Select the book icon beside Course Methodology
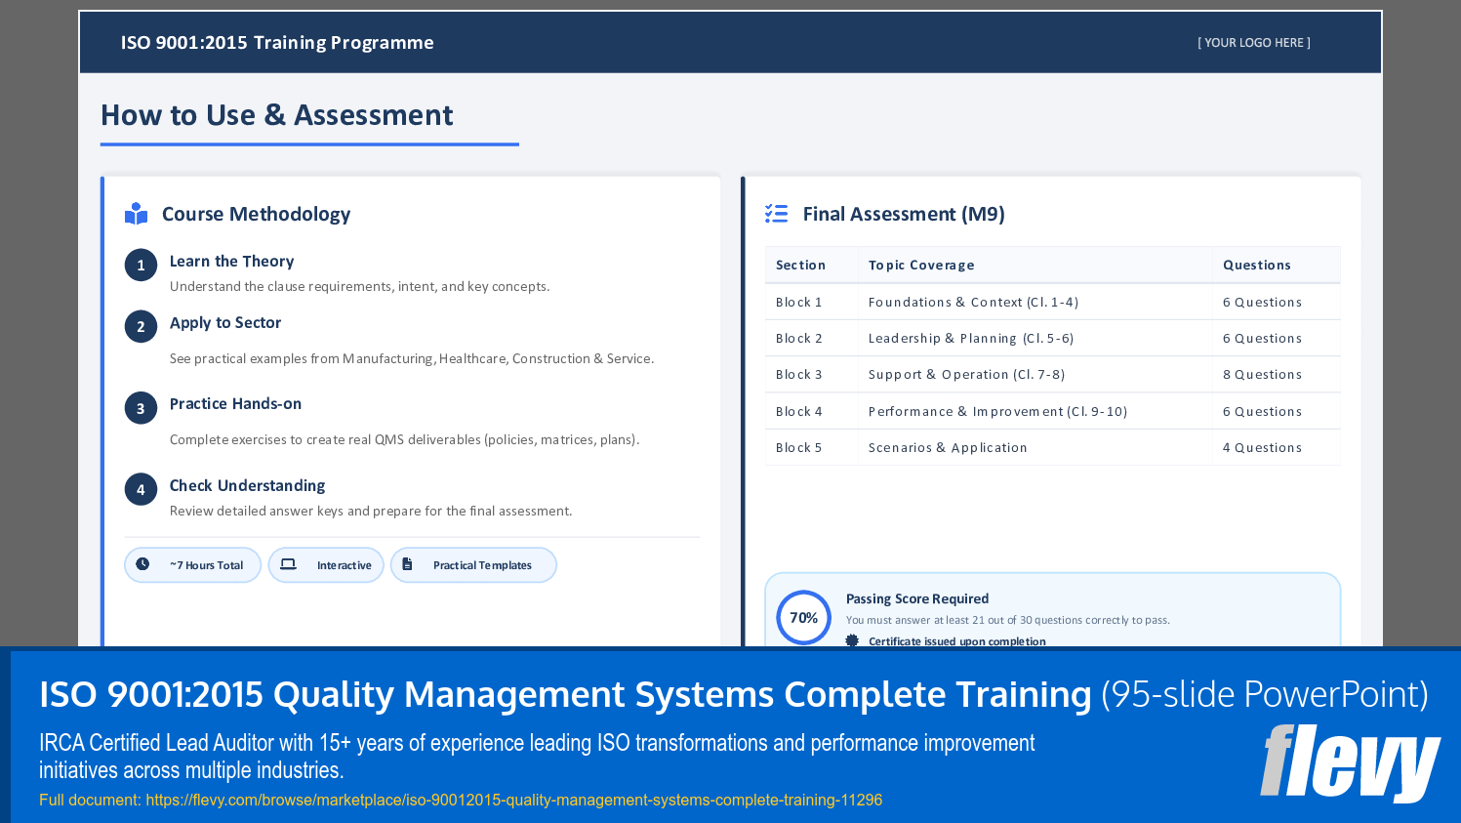Image resolution: width=1461 pixels, height=823 pixels. click(136, 213)
